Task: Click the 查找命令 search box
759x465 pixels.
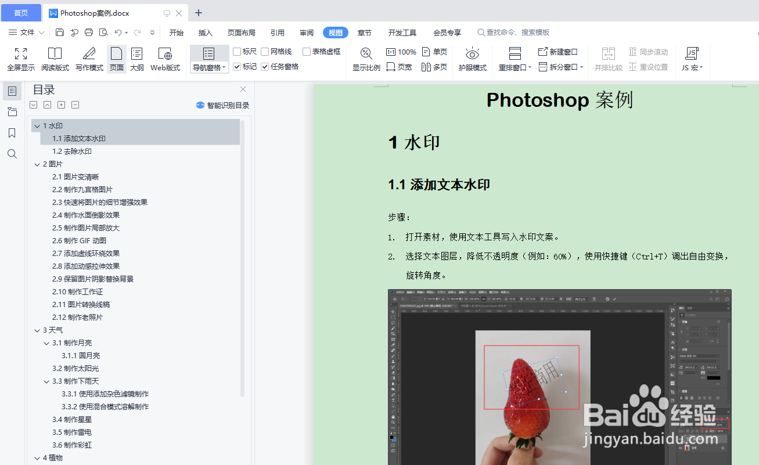Action: 513,33
